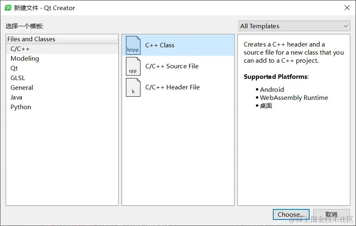Select the Java category

(17, 97)
